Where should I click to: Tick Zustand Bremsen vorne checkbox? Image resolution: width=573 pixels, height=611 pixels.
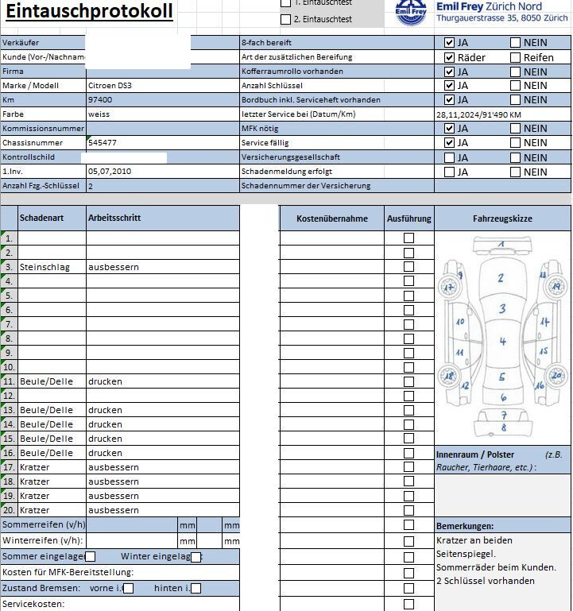(x=128, y=589)
